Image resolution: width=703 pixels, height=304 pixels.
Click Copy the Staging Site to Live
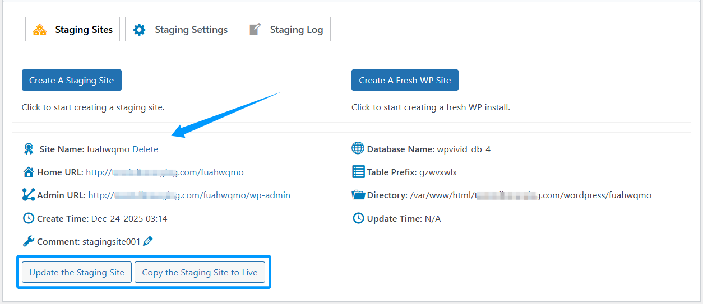[200, 273]
